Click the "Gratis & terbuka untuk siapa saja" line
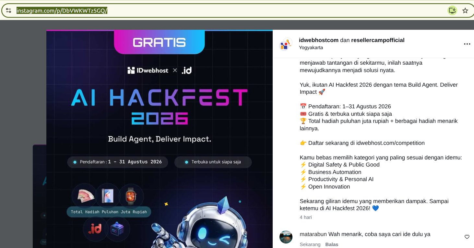474x248 pixels. coord(346,114)
